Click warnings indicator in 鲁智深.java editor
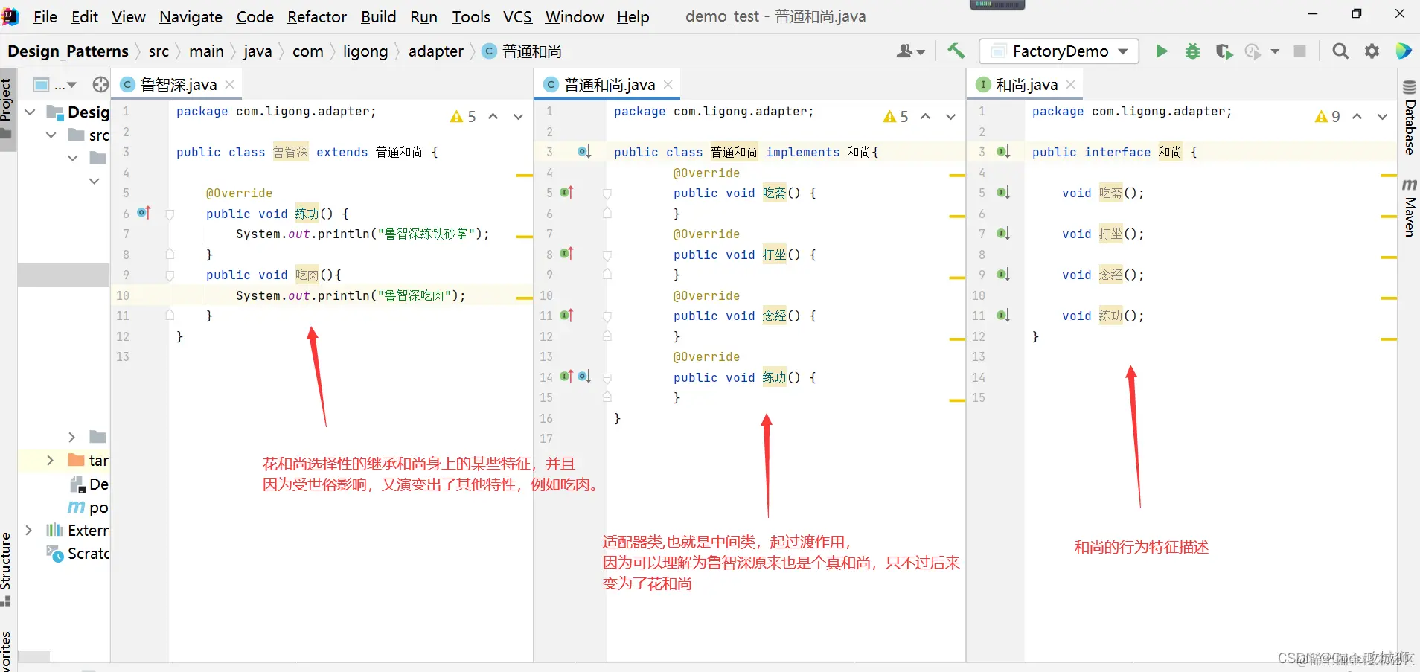The width and height of the screenshot is (1420, 672). (463, 117)
